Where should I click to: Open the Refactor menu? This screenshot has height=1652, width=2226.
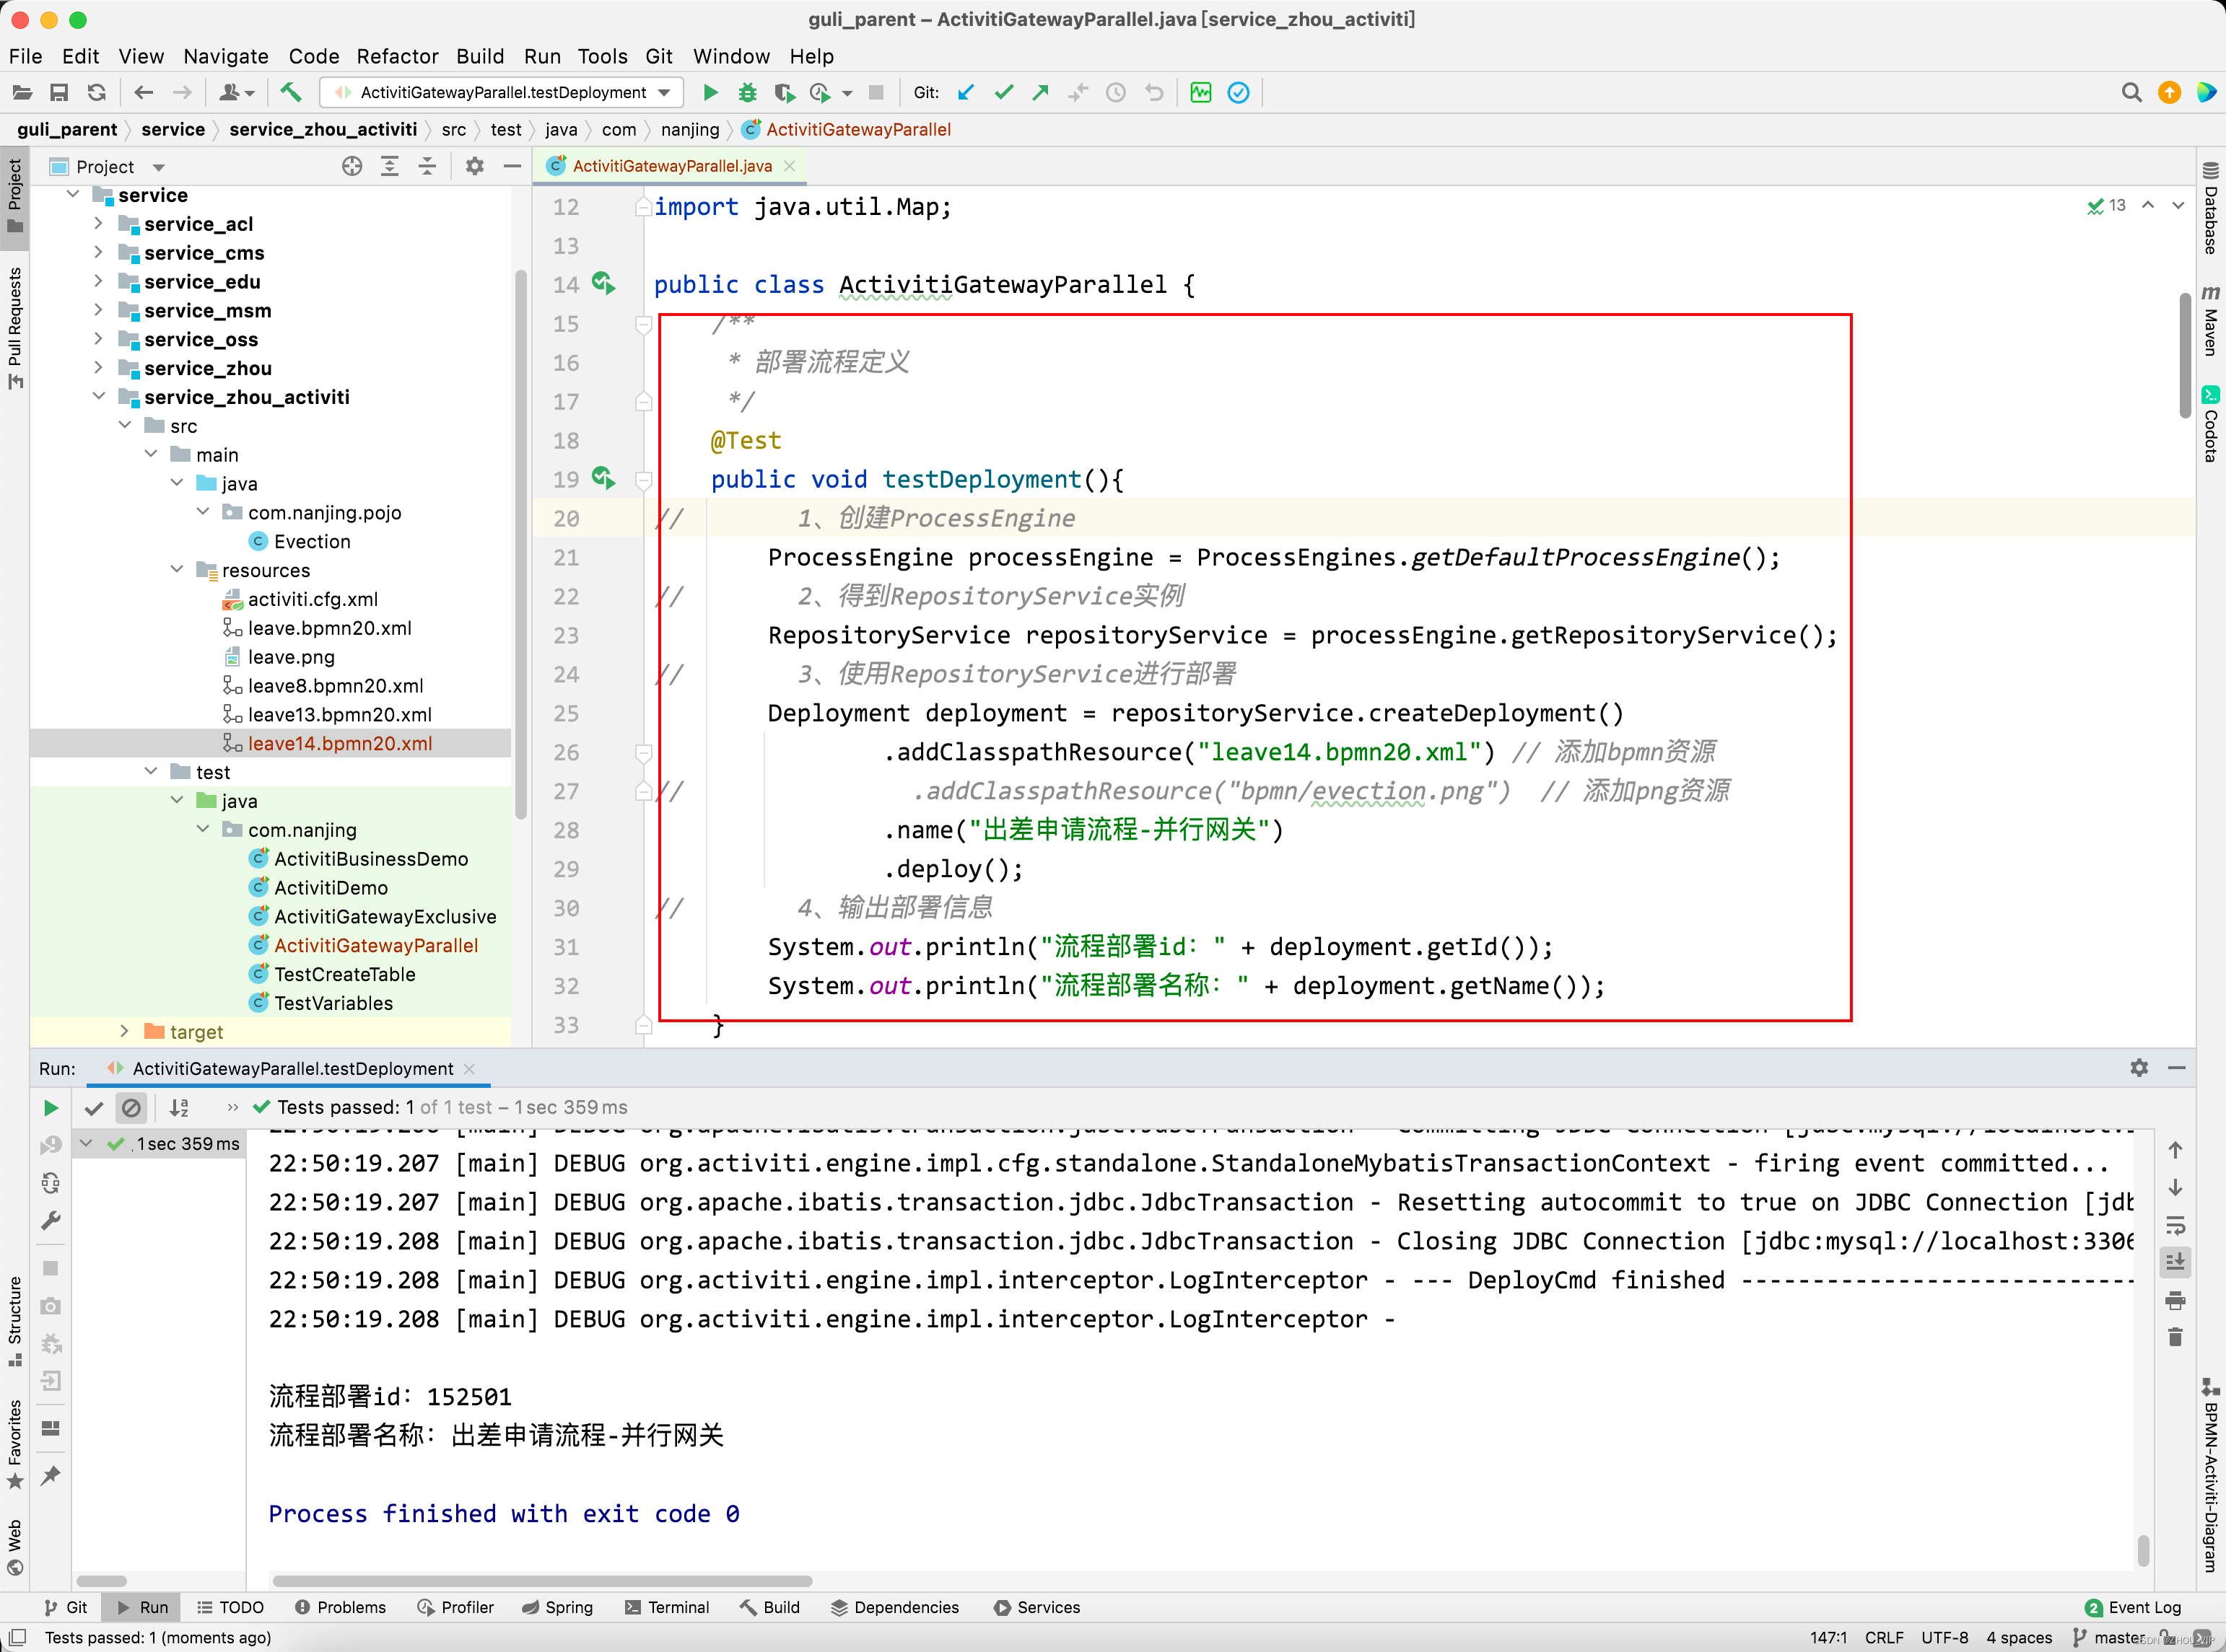click(397, 56)
